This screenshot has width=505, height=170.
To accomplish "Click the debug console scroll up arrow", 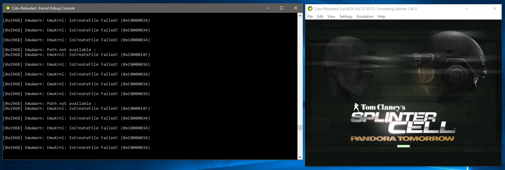I will [x=300, y=15].
